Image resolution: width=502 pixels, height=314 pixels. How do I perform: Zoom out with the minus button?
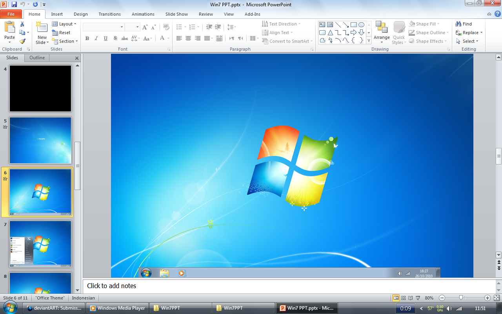click(x=442, y=298)
